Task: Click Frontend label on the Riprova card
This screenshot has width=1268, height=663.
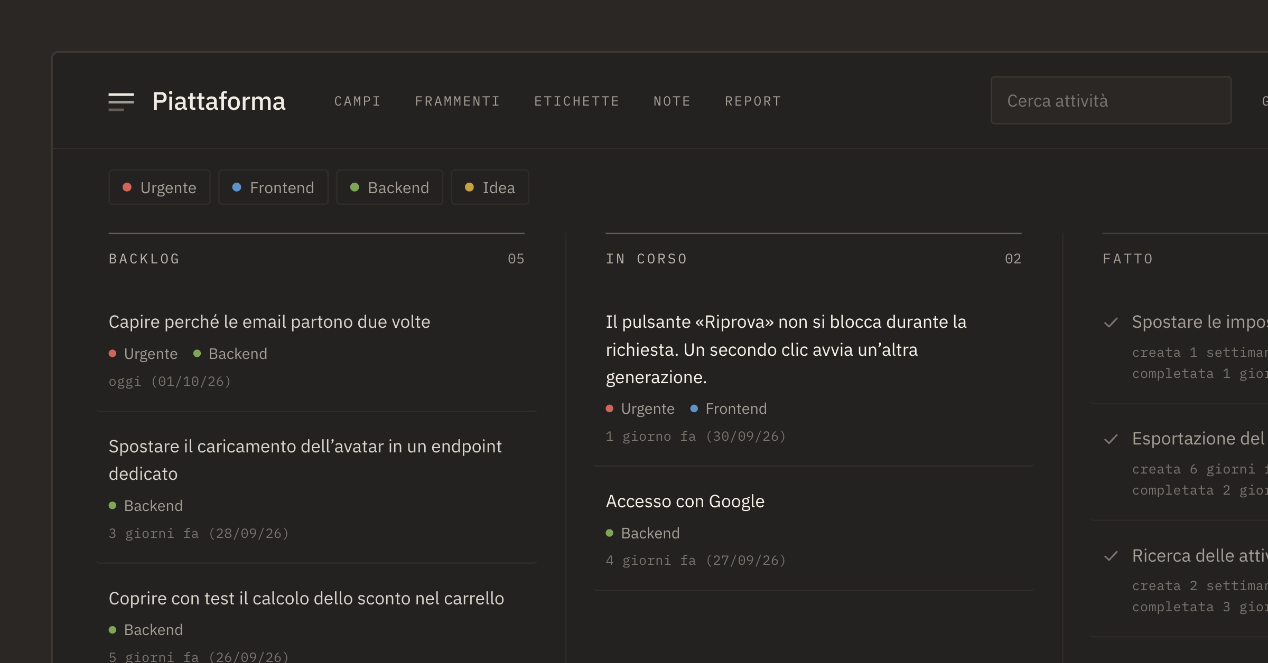Action: (729, 409)
